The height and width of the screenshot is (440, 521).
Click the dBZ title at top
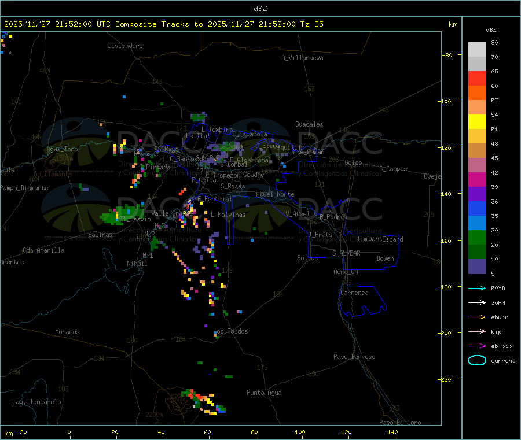(260, 9)
